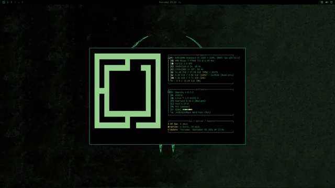The image size is (335, 188).
Task: Click the disk icon beside btrfs line
Action: click(172, 72)
